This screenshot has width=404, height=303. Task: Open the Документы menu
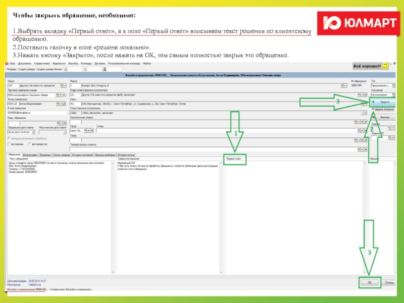point(24,64)
